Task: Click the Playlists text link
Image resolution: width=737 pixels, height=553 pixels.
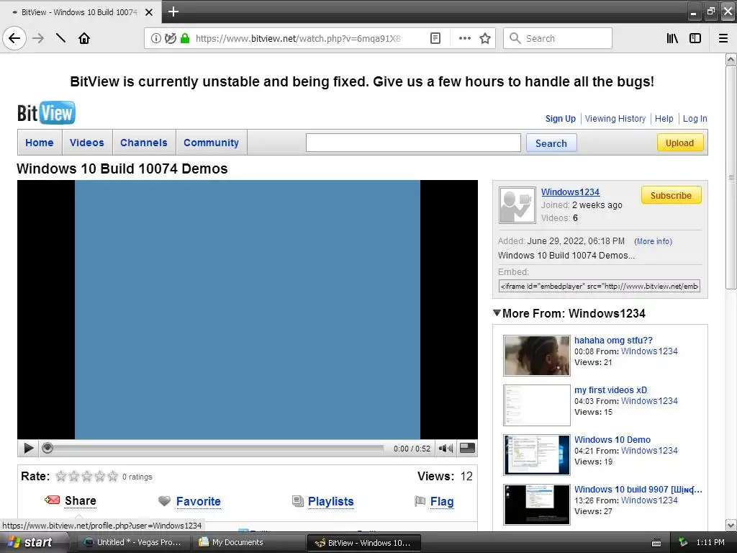Action: [331, 501]
